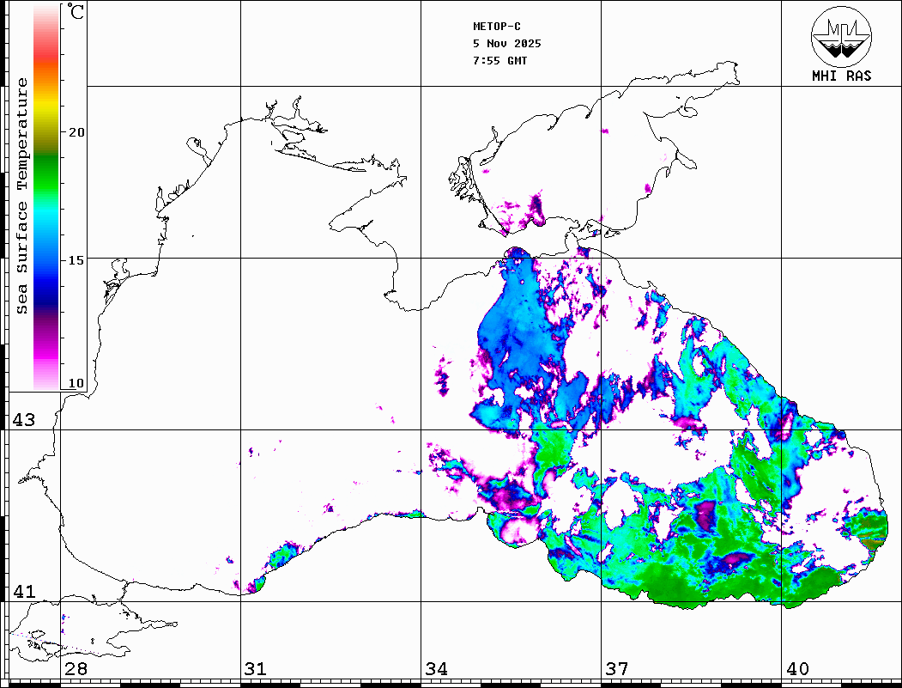Click the vertical "Sea Surface Temperature" label
902x688 pixels.
click(22, 196)
